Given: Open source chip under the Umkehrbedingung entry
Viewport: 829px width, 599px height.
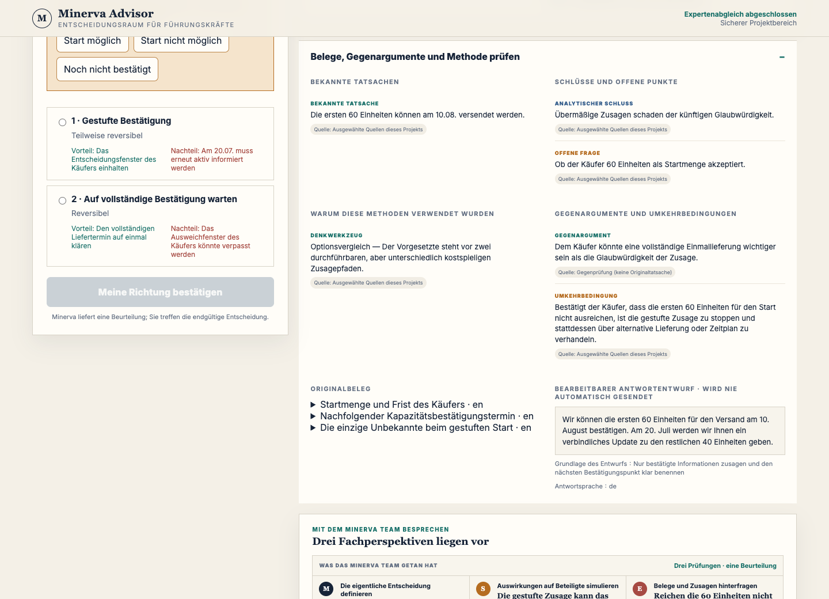Looking at the screenshot, I should pyautogui.click(x=613, y=354).
